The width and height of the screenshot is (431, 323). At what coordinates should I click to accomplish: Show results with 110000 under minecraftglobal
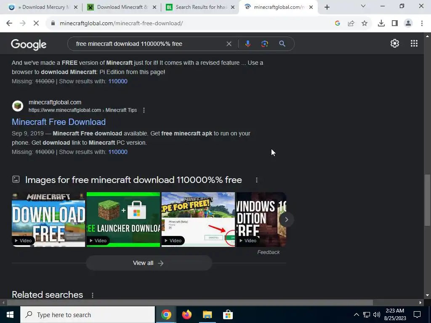pyautogui.click(x=118, y=152)
